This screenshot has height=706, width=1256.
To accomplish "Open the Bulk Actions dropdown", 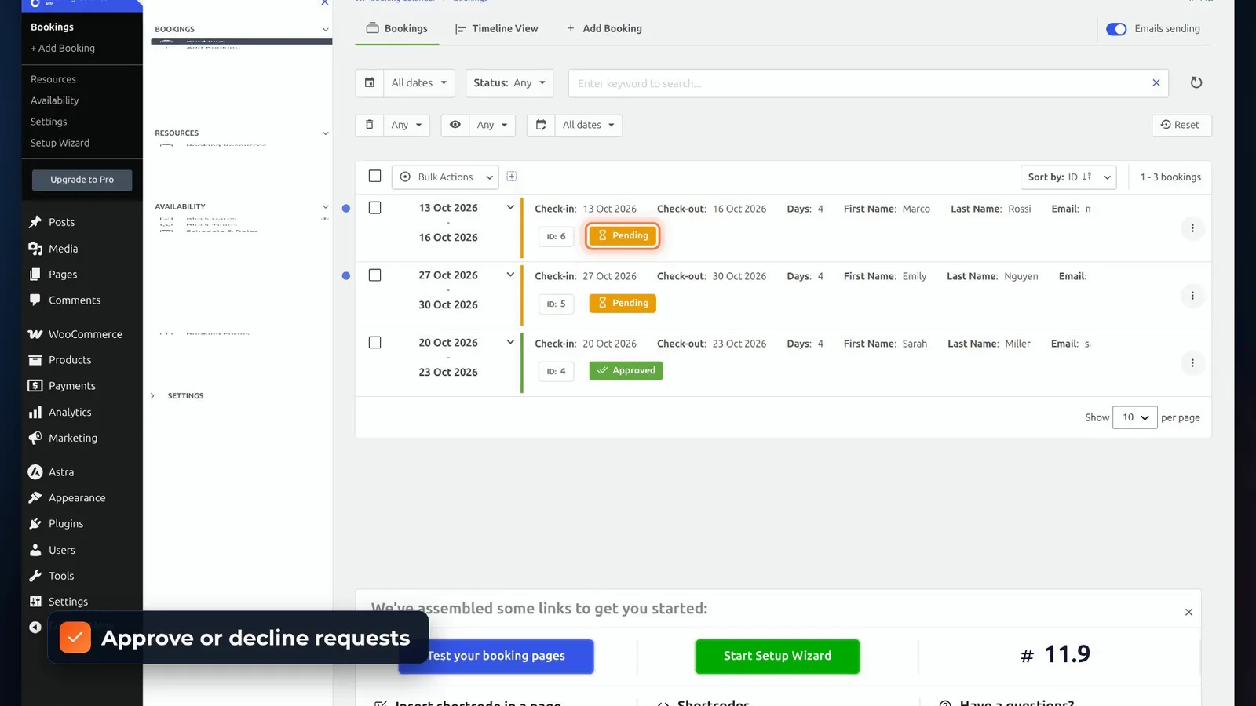I will pyautogui.click(x=445, y=176).
